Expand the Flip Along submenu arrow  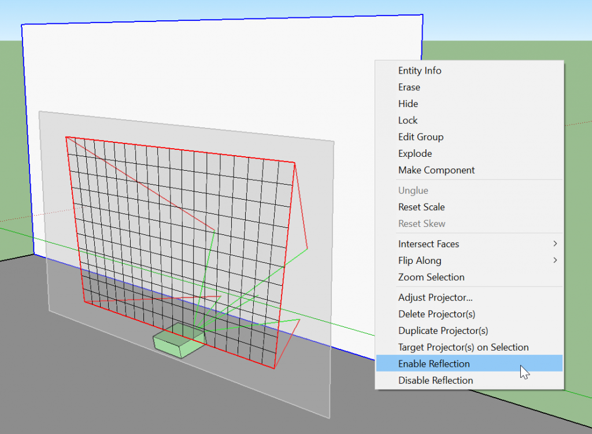pos(555,260)
